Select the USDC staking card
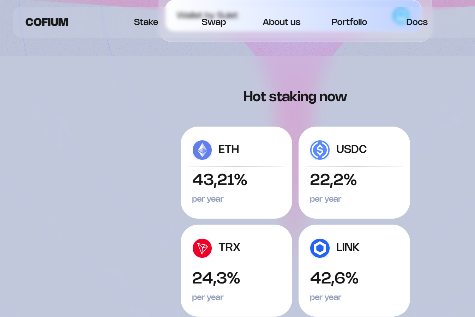Screen dimensions: 475x317 click(354, 172)
